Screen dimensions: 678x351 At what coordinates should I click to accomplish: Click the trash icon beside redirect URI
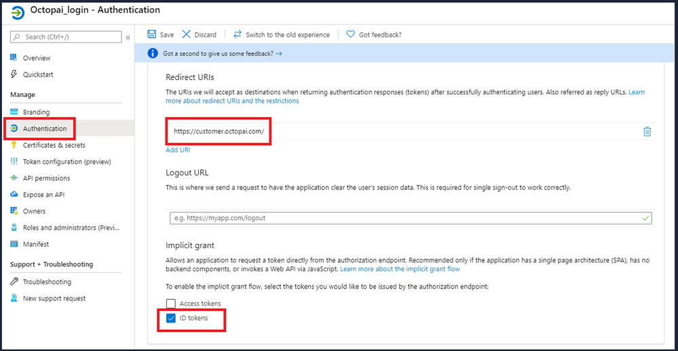pyautogui.click(x=647, y=131)
